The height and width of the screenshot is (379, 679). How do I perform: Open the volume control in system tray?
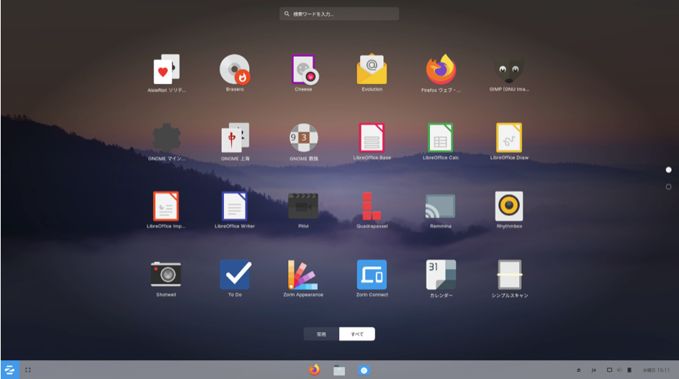(619, 370)
